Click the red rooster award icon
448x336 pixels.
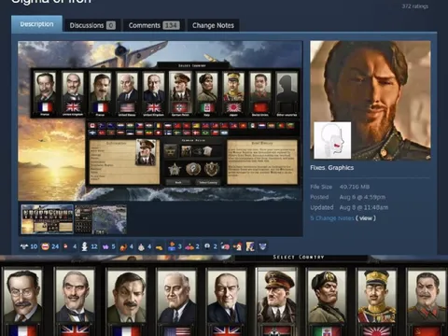click(x=238, y=246)
